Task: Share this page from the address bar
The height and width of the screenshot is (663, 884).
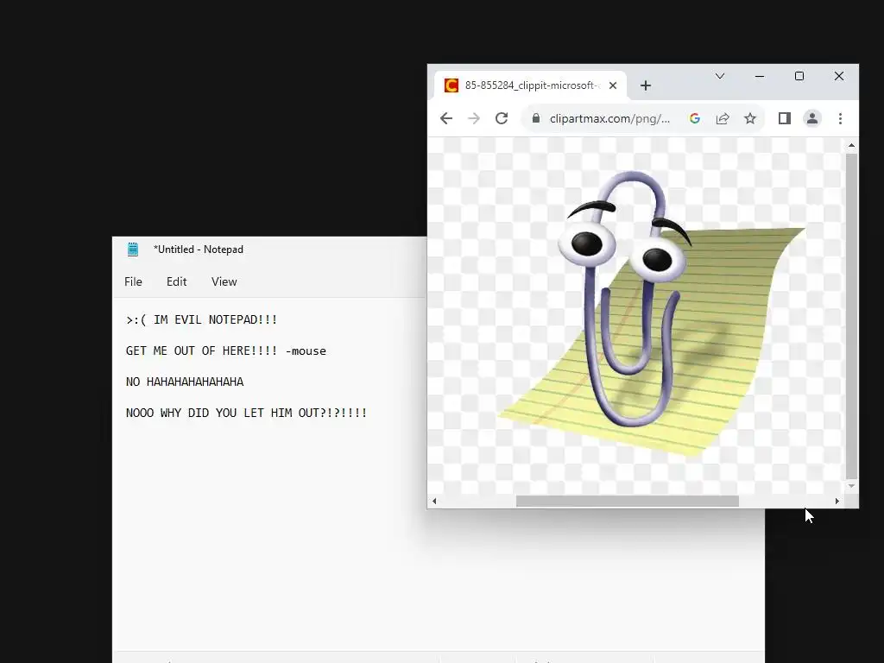Action: pyautogui.click(x=723, y=118)
